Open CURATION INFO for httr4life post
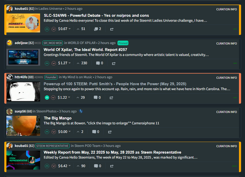 coord(226,78)
